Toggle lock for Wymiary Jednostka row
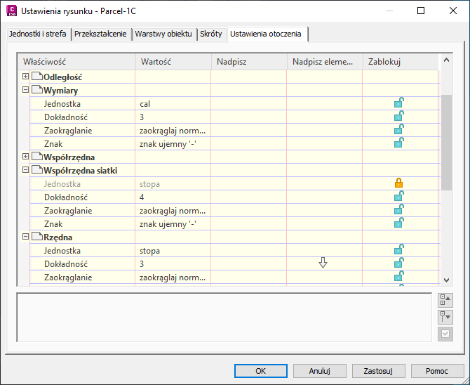 tap(398, 104)
